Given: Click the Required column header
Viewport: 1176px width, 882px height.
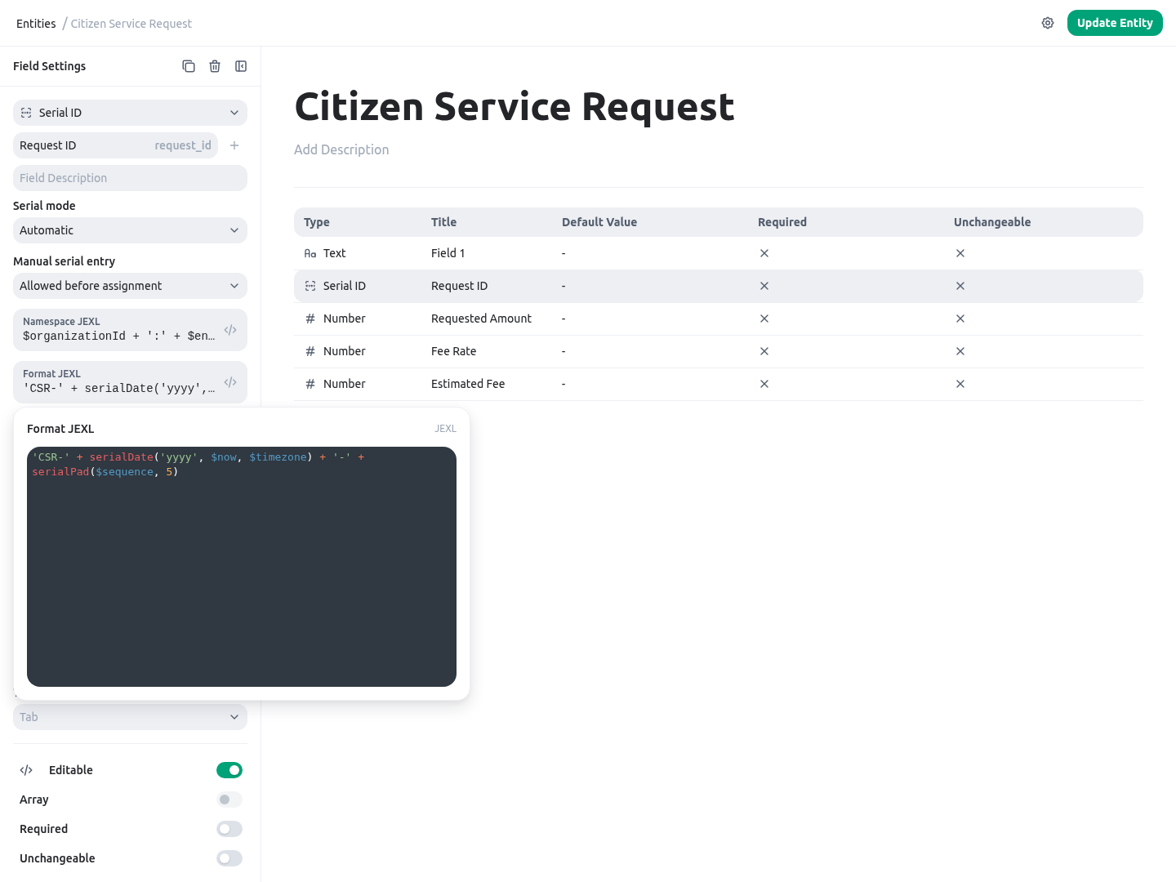Looking at the screenshot, I should 782,222.
